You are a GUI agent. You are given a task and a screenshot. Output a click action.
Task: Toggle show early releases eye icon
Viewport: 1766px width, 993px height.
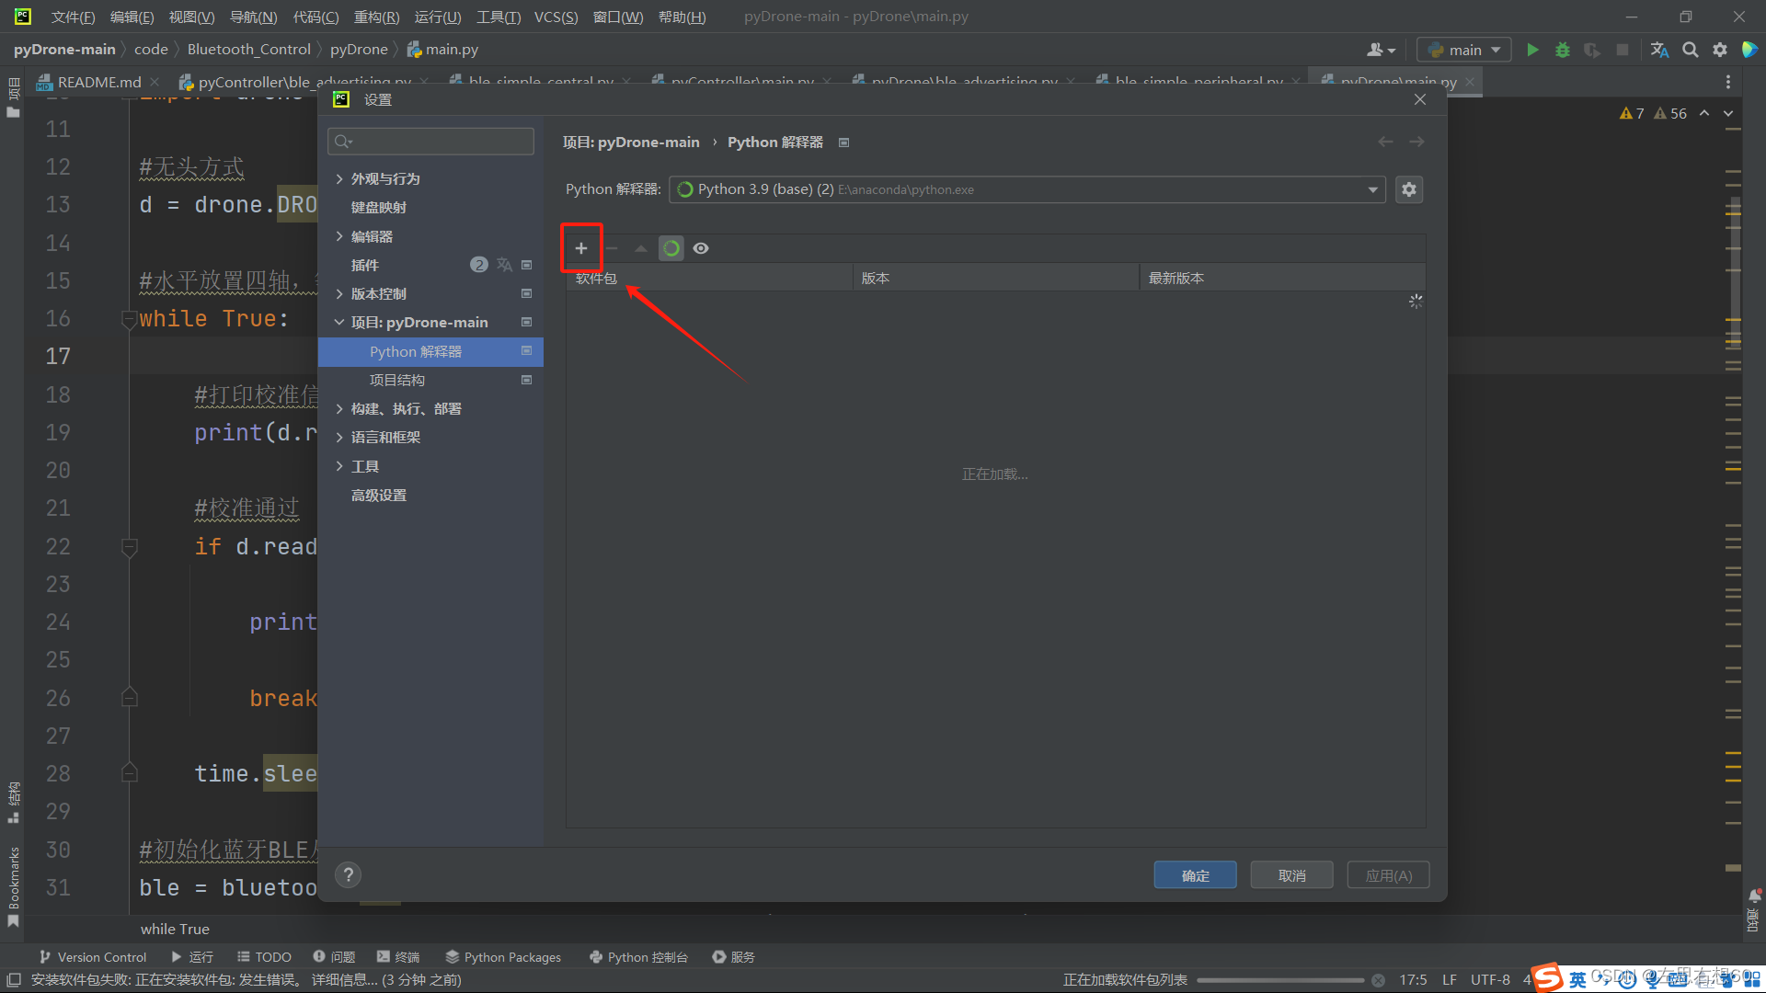point(701,248)
